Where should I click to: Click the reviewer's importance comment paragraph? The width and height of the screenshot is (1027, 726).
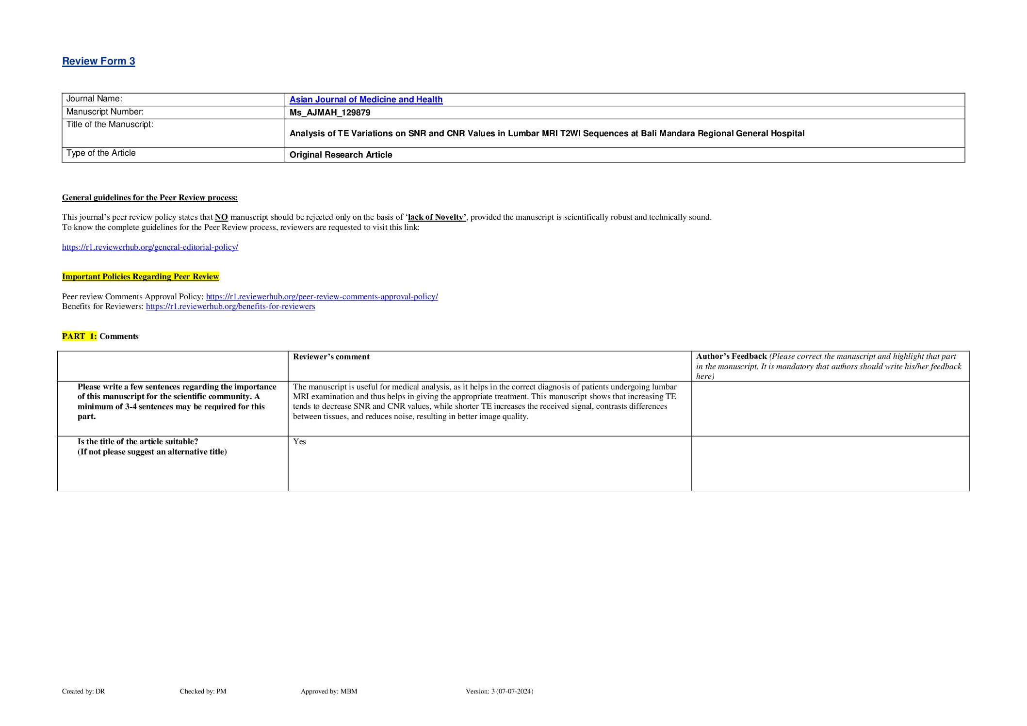(484, 402)
